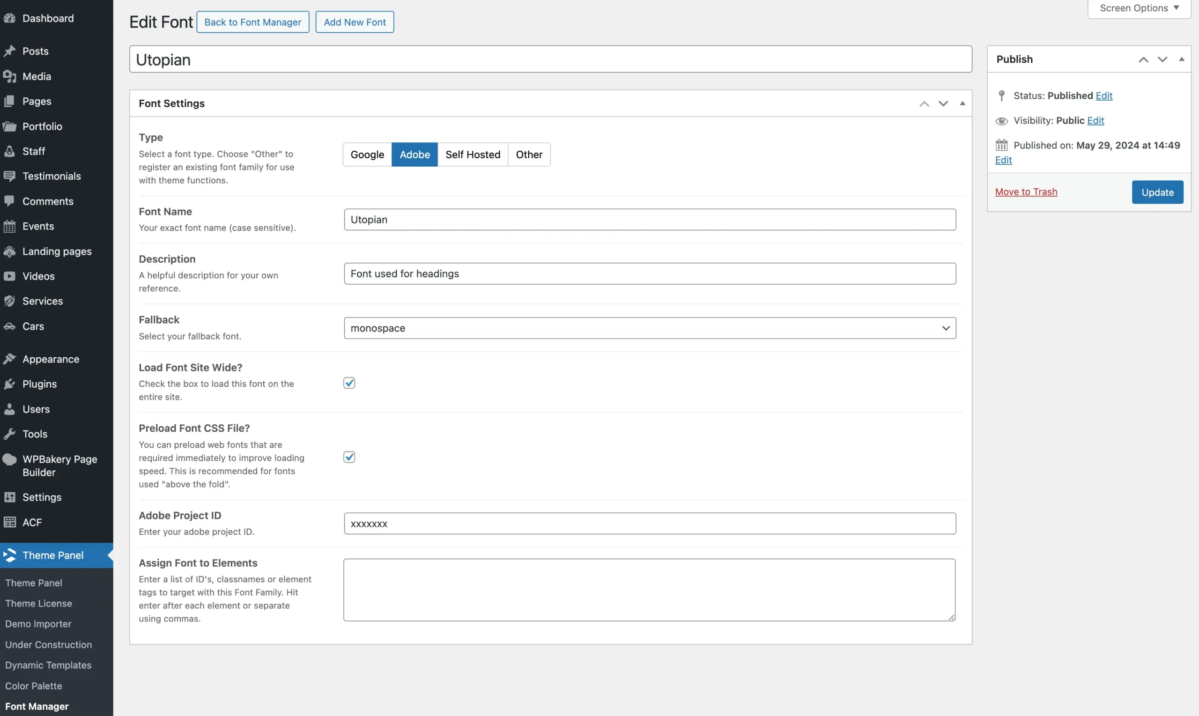The image size is (1199, 716).
Task: Open Theme License submenu item
Action: [x=38, y=604]
